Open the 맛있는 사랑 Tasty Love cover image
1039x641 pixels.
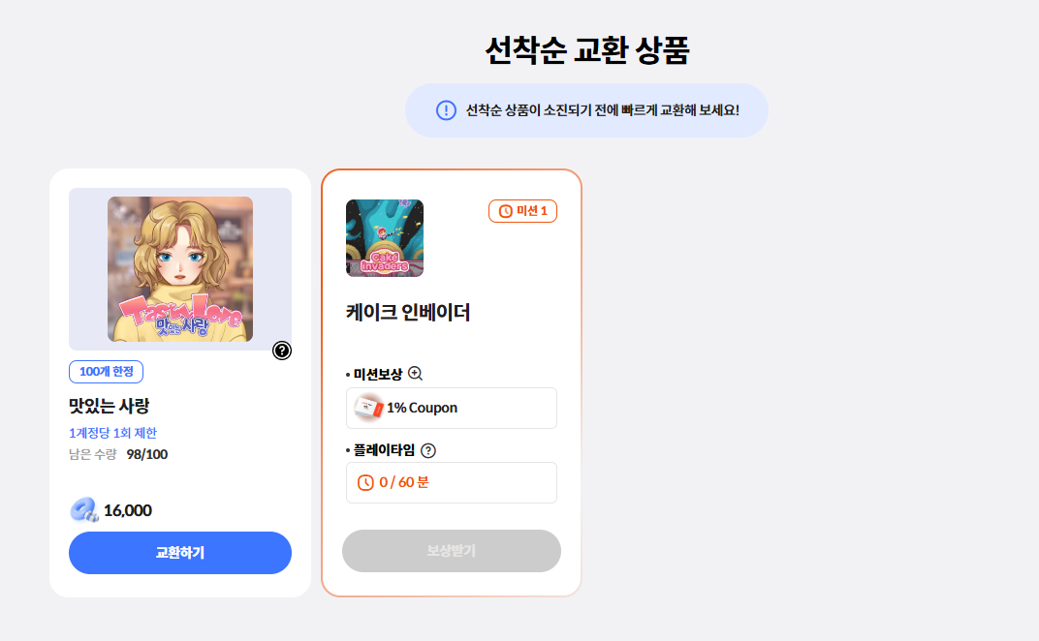[180, 269]
